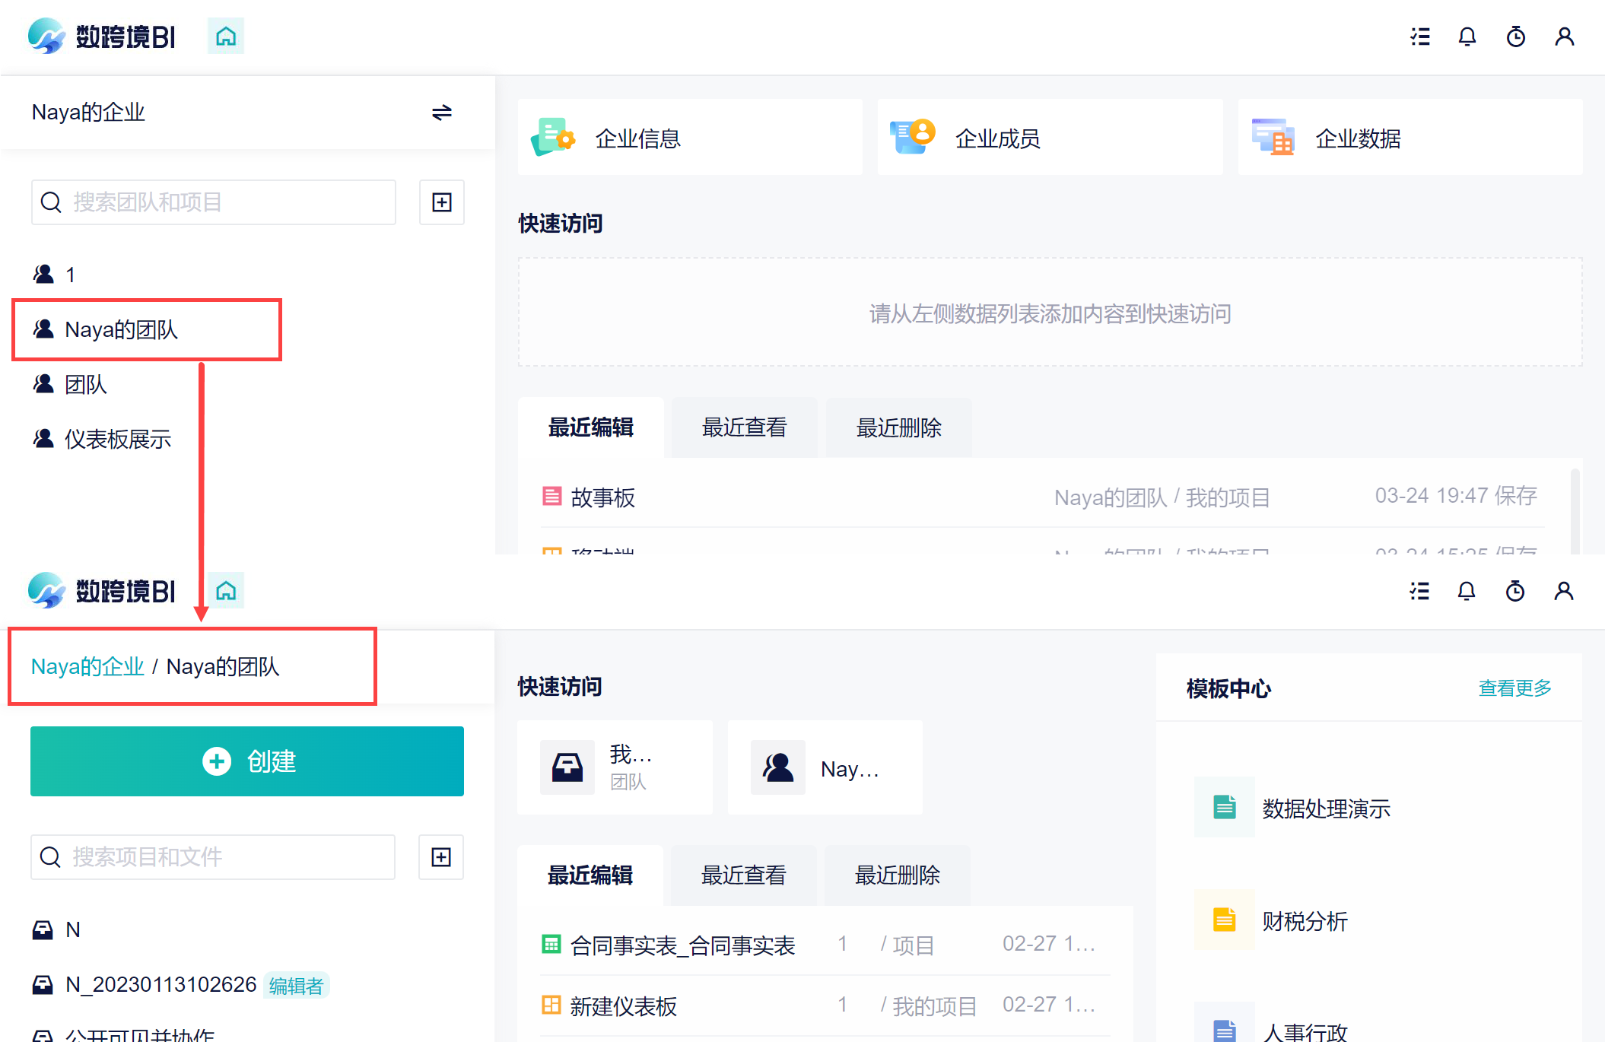Screen dimensions: 1605x1042
Task: Click the 创建 button
Action: [x=247, y=761]
